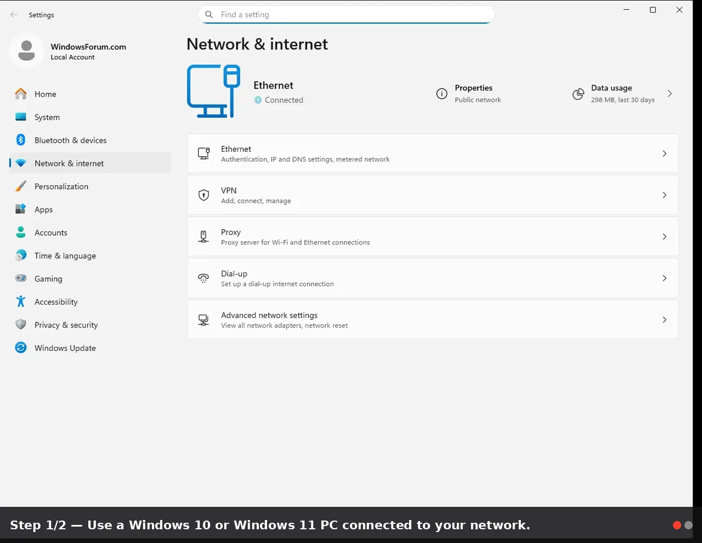Click the Properties info circle icon
Viewport: 702px width, 543px height.
[441, 94]
